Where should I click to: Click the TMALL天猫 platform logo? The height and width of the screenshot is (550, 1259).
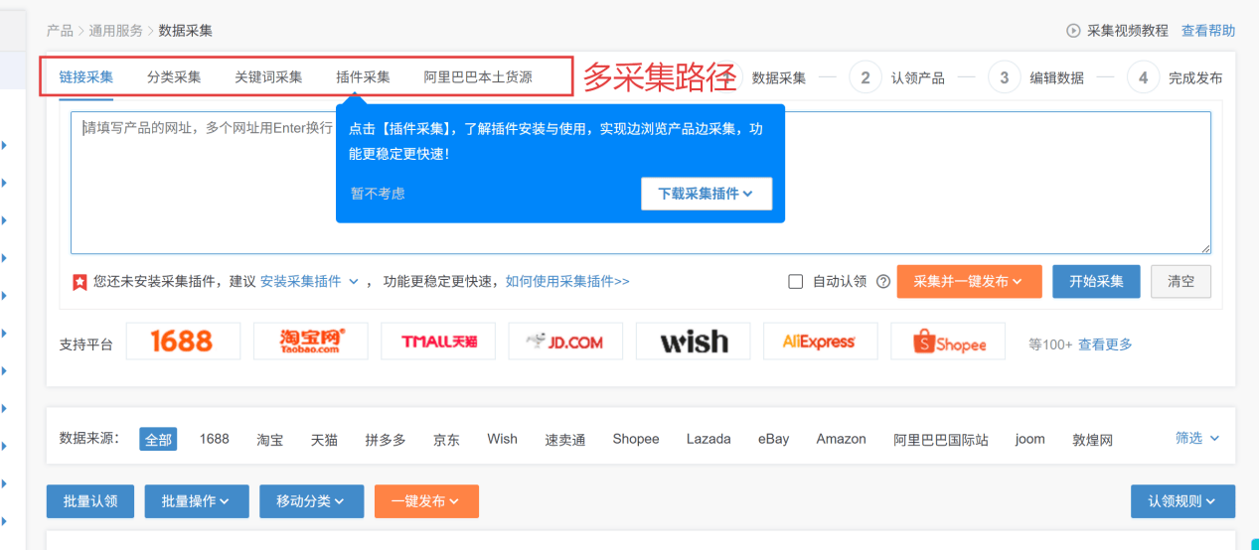438,342
